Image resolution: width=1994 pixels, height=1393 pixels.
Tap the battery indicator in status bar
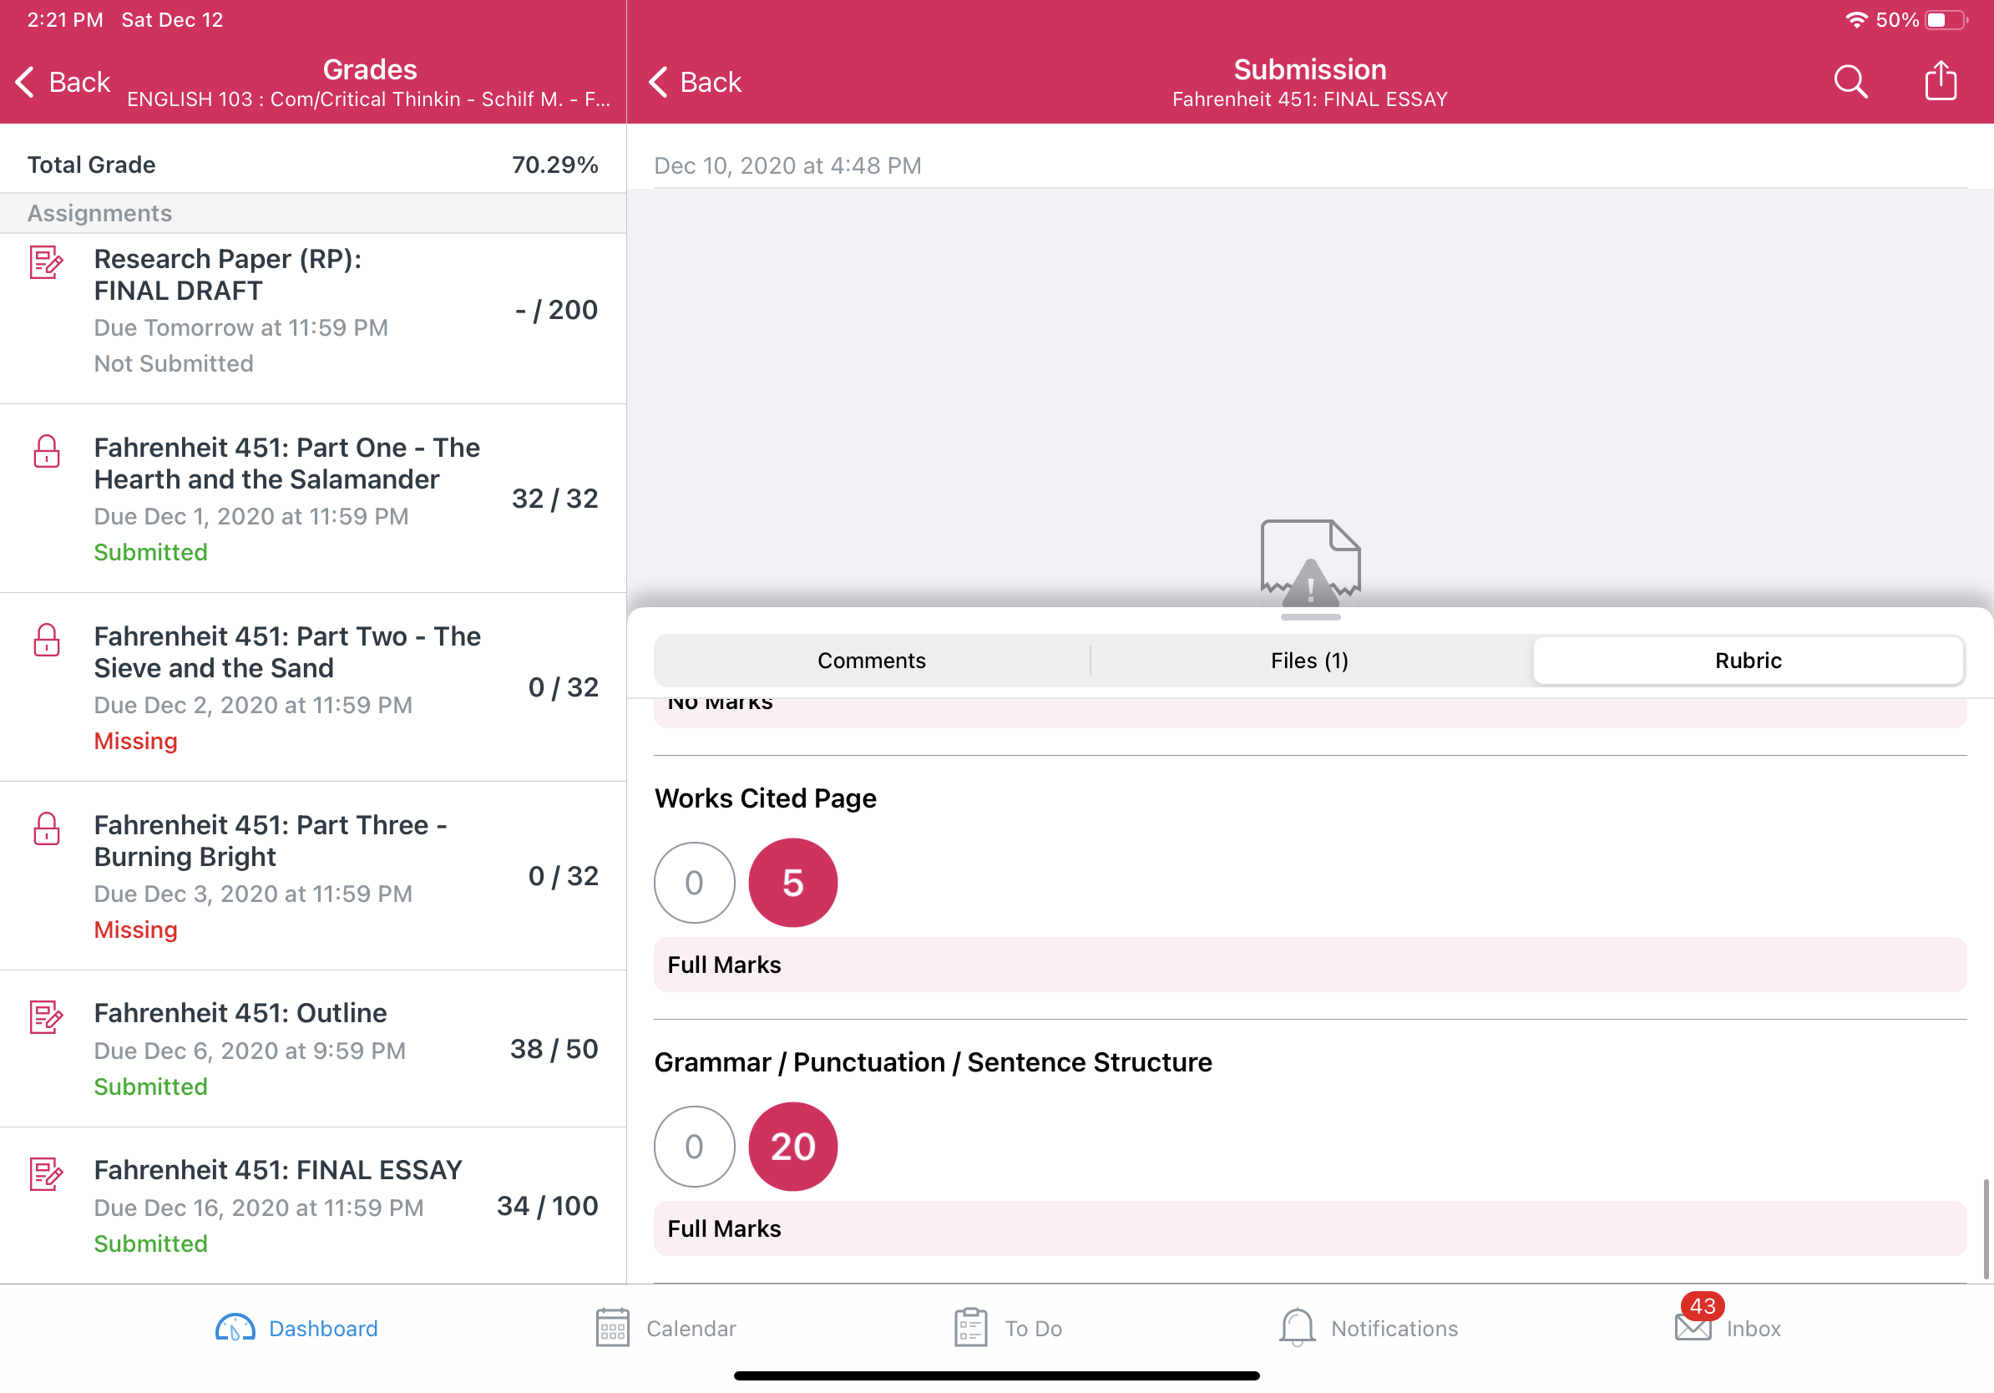tap(1946, 19)
